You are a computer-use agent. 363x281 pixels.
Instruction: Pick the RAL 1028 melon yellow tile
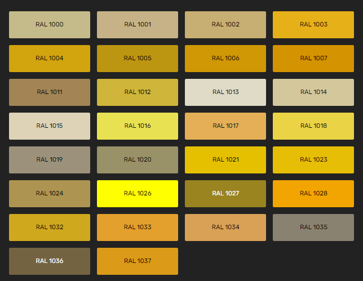[x=313, y=194]
